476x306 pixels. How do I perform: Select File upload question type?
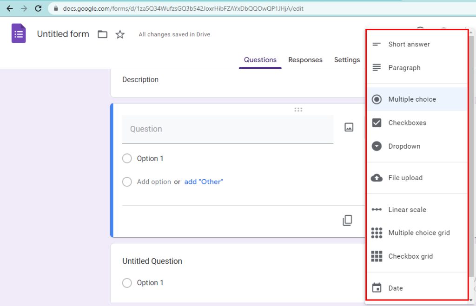tap(405, 178)
